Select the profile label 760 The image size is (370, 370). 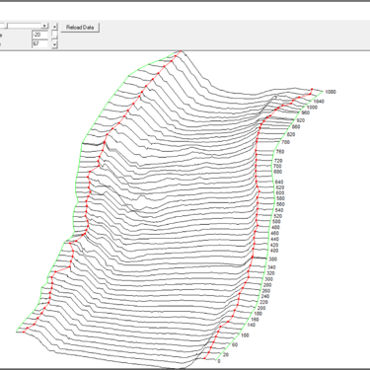tap(280, 152)
